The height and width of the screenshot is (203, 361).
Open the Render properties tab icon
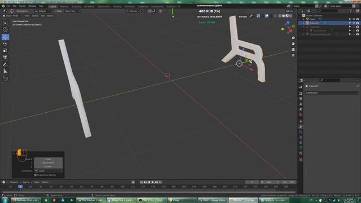point(301,94)
